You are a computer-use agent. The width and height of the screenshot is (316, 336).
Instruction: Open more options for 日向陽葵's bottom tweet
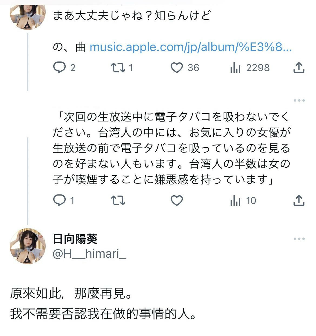(x=299, y=239)
